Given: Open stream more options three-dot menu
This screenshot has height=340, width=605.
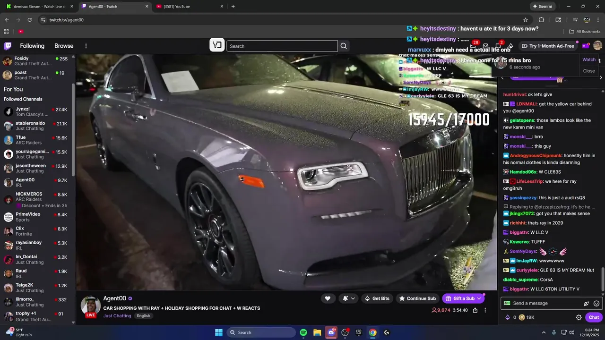Looking at the screenshot, I should click(x=485, y=310).
